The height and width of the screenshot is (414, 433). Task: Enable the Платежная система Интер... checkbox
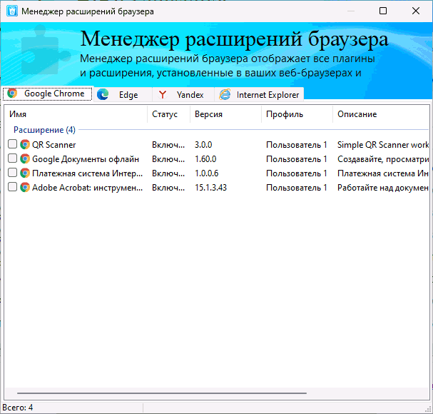click(12, 173)
